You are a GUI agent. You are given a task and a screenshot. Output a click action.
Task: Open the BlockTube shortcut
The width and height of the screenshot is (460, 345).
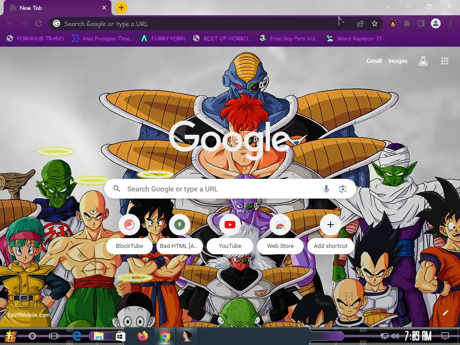[x=129, y=234]
